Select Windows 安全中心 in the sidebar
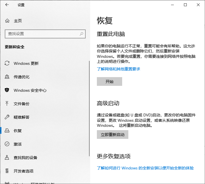Viewport: 205px width, 184px height. click(x=45, y=90)
